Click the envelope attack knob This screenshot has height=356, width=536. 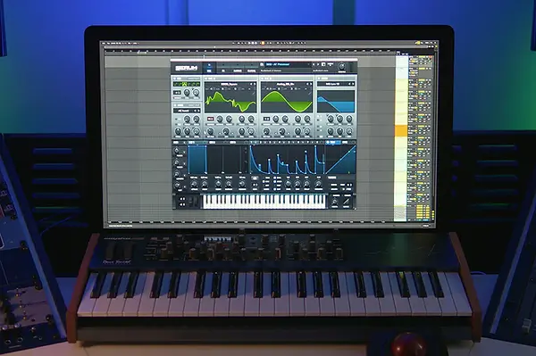pyautogui.click(x=194, y=185)
